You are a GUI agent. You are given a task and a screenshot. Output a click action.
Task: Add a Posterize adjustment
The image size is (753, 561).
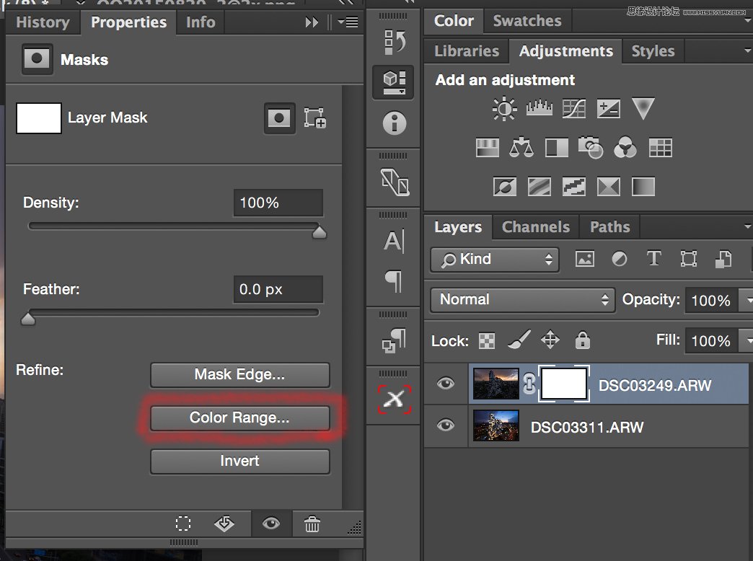coord(540,186)
